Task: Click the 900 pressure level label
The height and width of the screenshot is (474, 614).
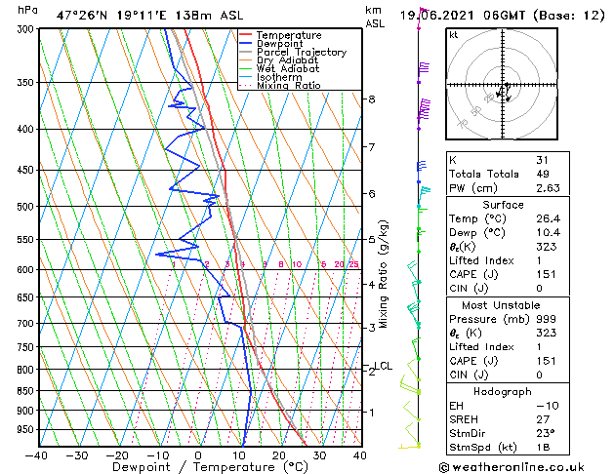Action: tap(27, 411)
